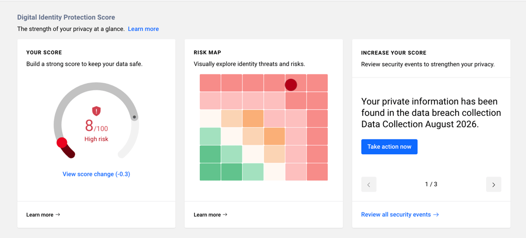Click the 1 / 3 page indicator
This screenshot has width=526, height=238.
[x=431, y=184]
